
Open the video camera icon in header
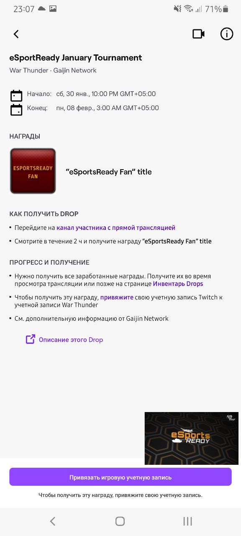point(198,34)
